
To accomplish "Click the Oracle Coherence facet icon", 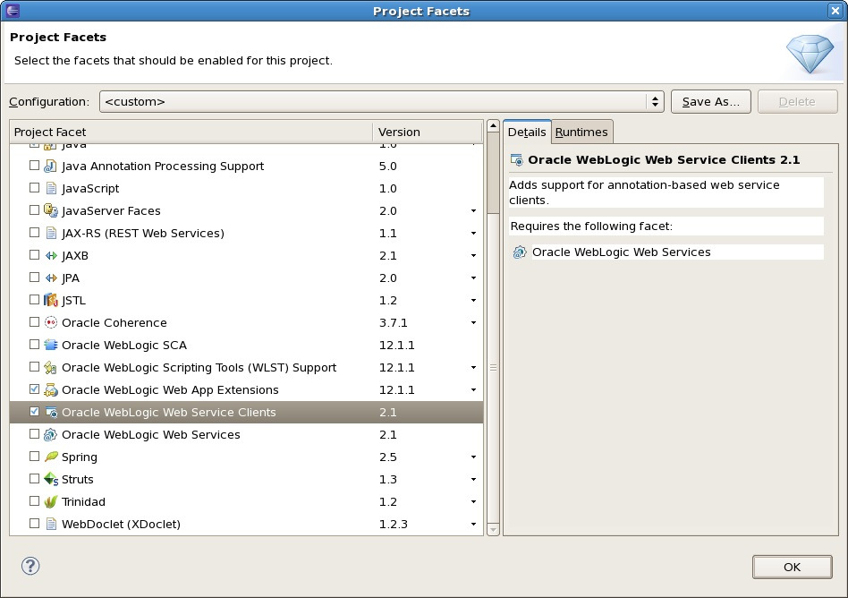I will click(x=51, y=322).
